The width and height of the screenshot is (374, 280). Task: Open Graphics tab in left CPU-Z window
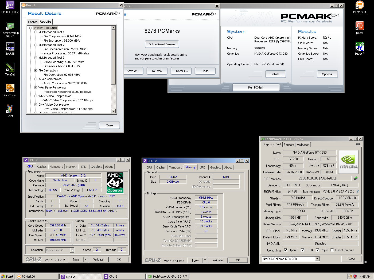click(96, 167)
